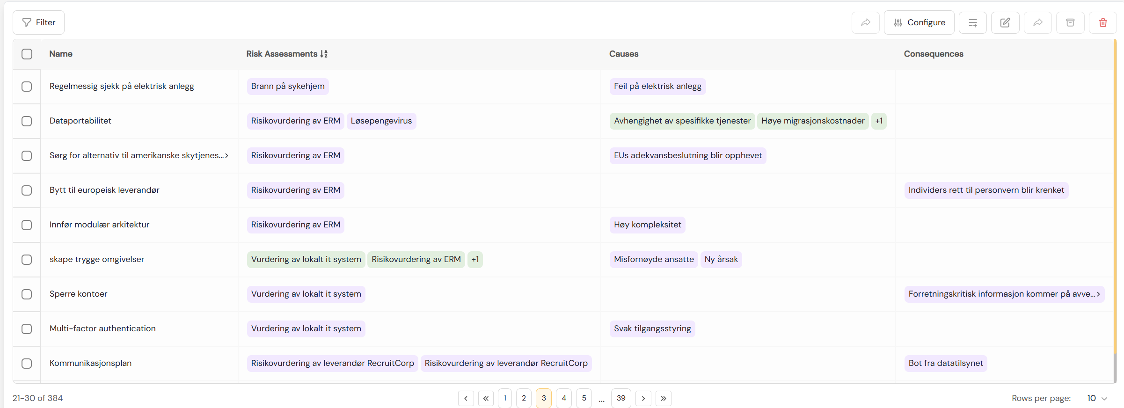Expand truncated 'Sørg for alternativ' name
The height and width of the screenshot is (408, 1124).
point(226,155)
